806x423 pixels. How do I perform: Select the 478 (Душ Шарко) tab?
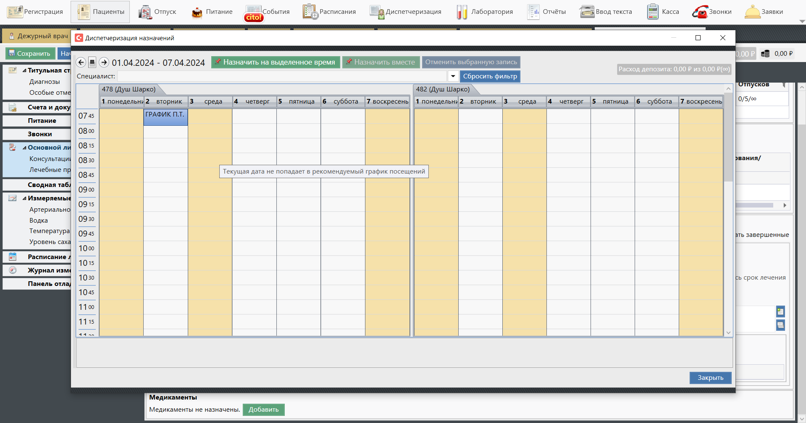[x=129, y=89]
